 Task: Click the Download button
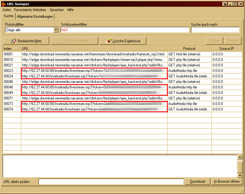(198, 181)
